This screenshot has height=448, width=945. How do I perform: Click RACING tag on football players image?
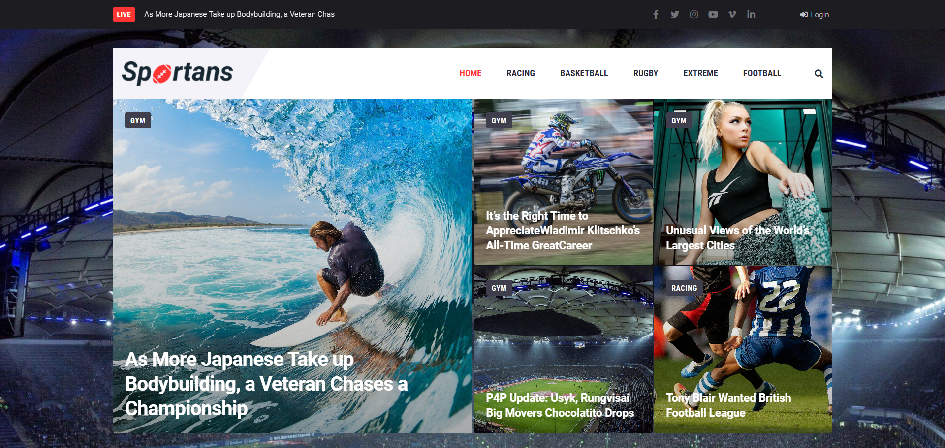[684, 288]
